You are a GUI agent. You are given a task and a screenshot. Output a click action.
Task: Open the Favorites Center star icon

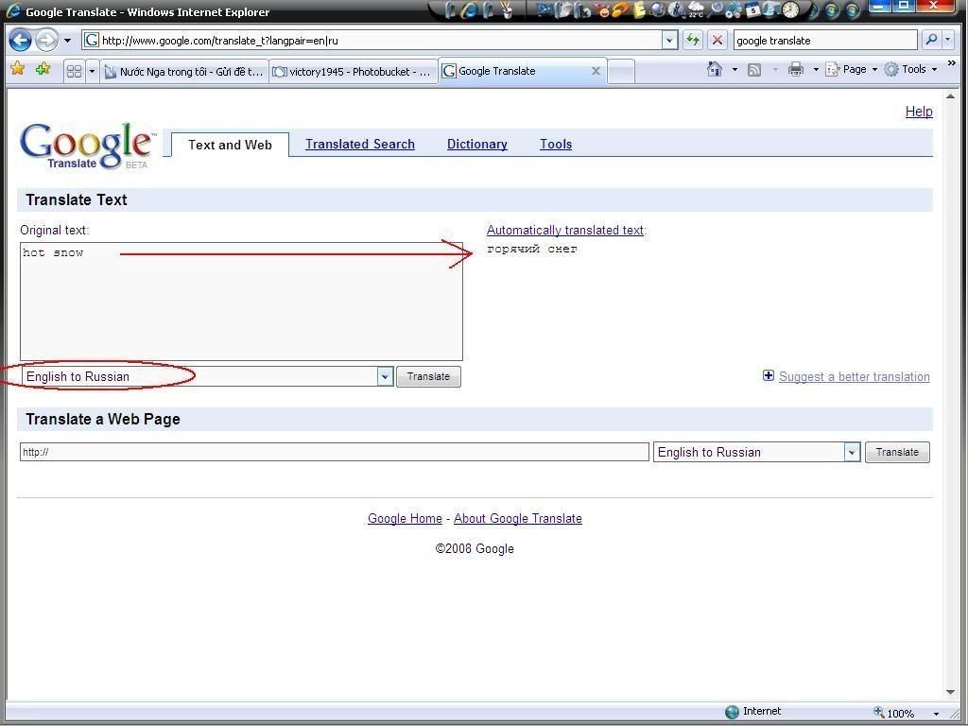[17, 70]
